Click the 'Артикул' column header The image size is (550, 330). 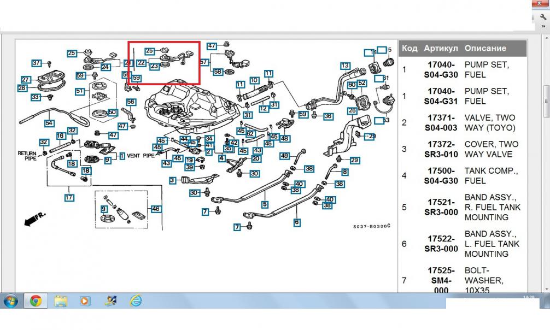tap(441, 49)
